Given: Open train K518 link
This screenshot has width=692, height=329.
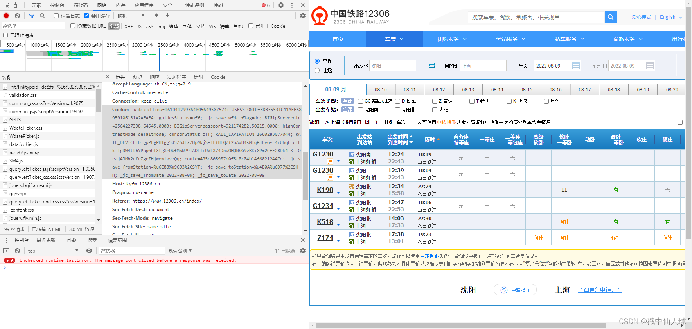Looking at the screenshot, I should click(325, 222).
